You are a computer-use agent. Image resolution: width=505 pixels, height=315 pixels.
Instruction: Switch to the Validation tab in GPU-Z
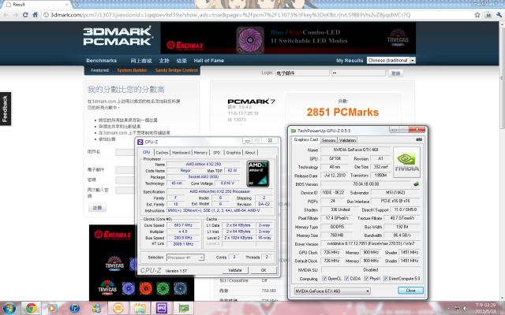[347, 140]
